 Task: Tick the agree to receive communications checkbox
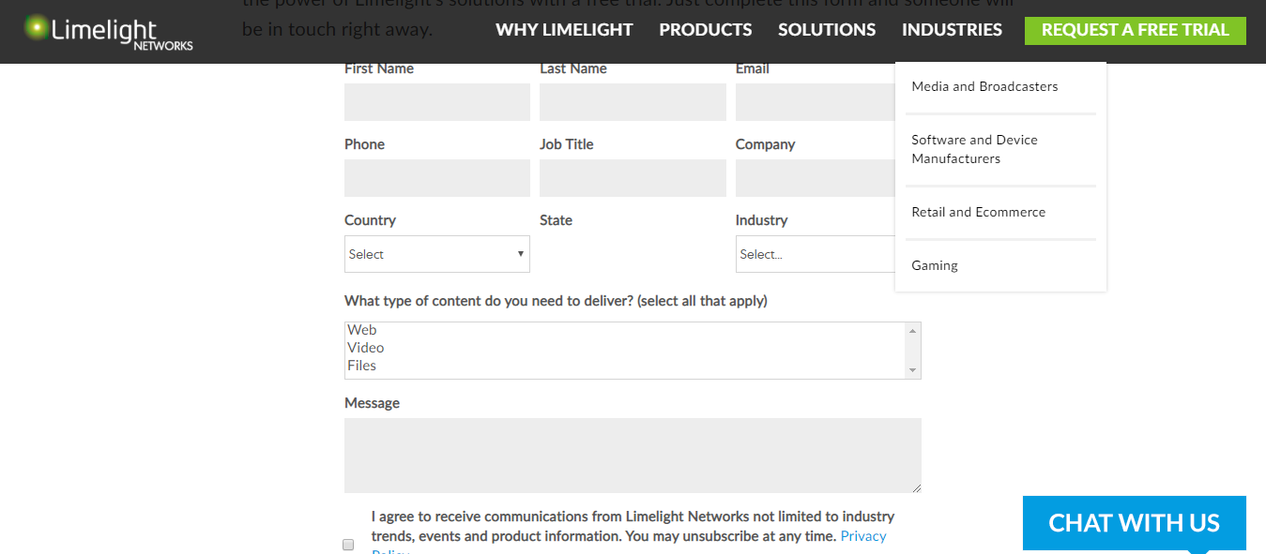click(x=348, y=545)
